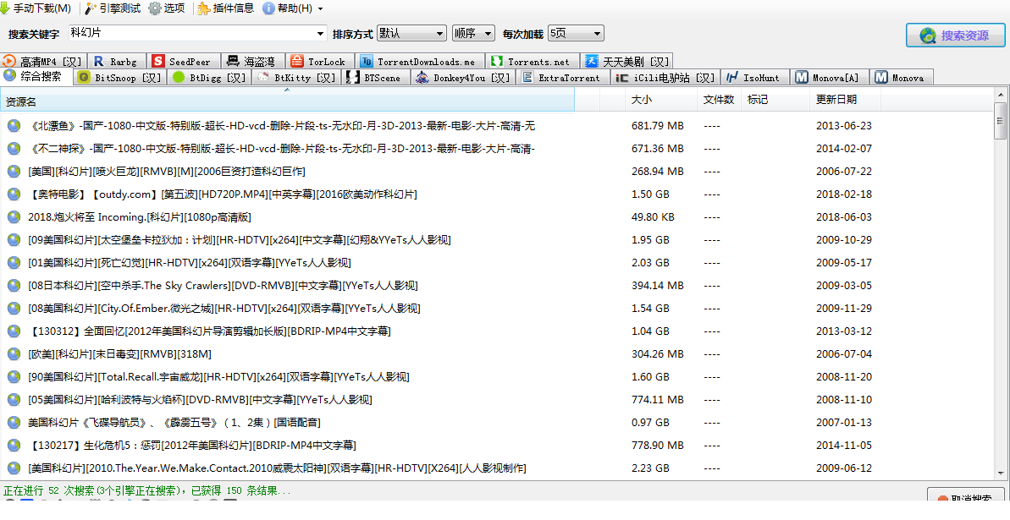The image size is (1010, 520).
Task: Switch to the TorrentDownloads.me tab
Action: click(x=419, y=62)
